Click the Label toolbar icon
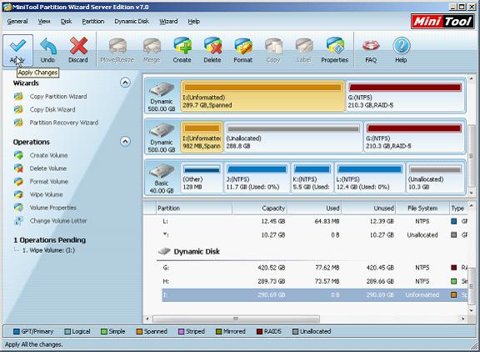480x352 pixels. click(303, 46)
